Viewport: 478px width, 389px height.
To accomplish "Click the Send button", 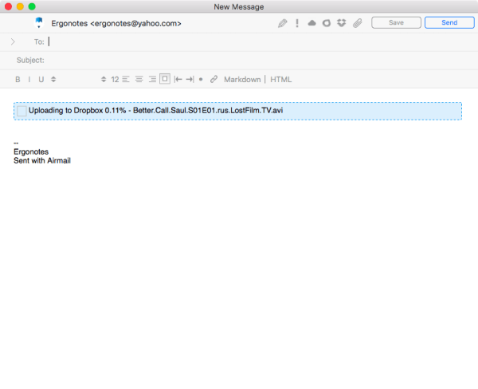I will tap(449, 23).
